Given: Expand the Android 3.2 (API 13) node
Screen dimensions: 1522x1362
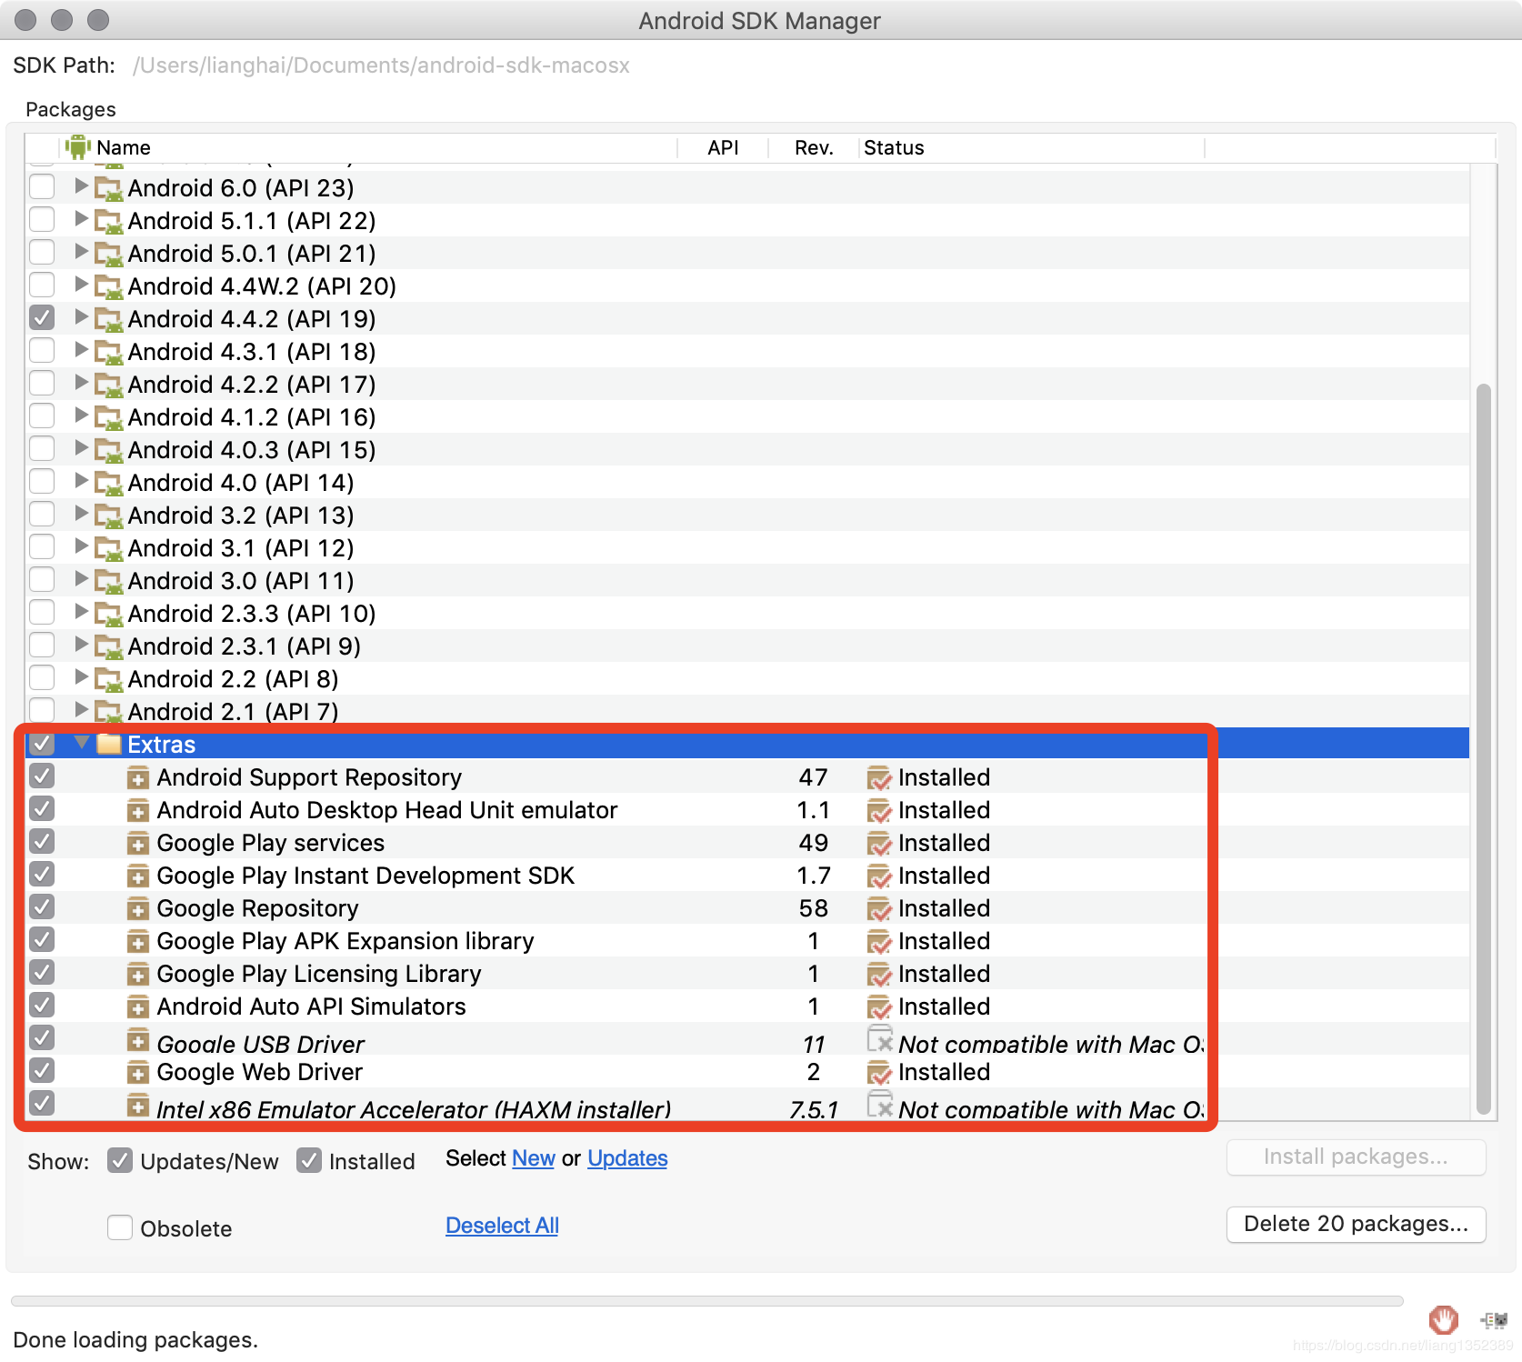Looking at the screenshot, I should [x=81, y=514].
